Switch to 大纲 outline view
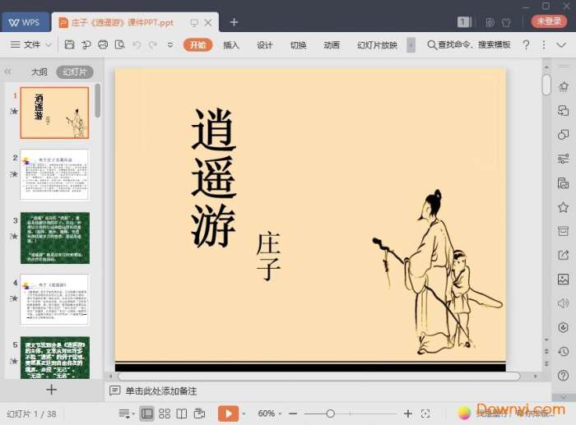This screenshot has width=576, height=425. click(39, 72)
